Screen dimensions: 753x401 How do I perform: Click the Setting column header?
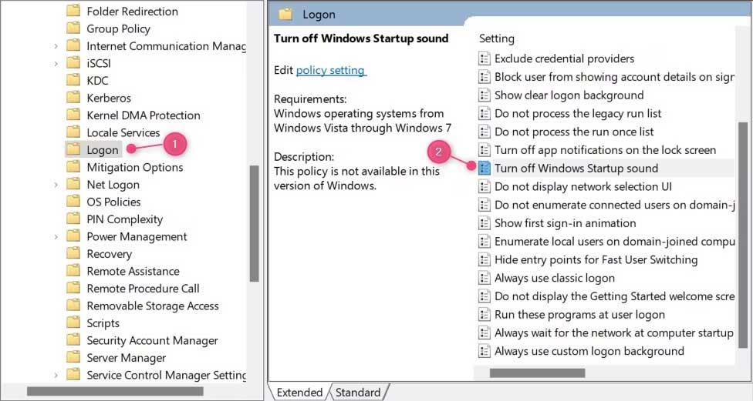[497, 38]
